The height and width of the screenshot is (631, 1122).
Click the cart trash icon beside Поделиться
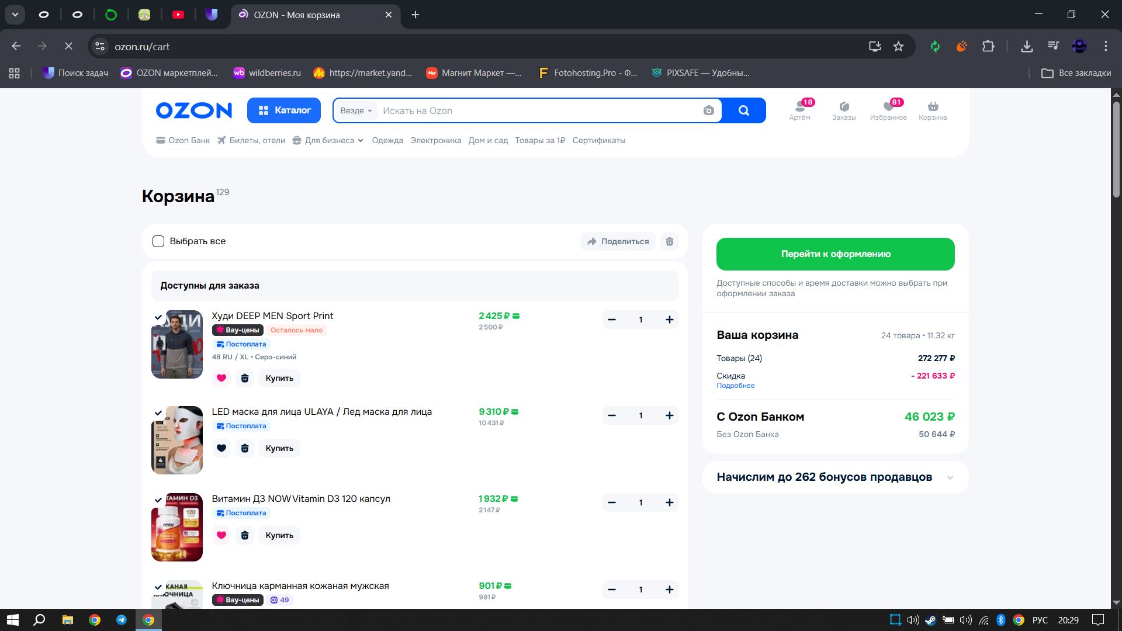pos(670,241)
